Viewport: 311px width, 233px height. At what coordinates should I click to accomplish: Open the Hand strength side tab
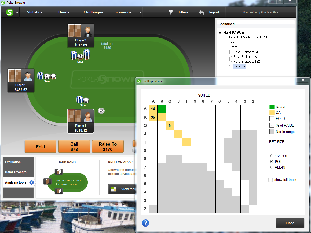pyautogui.click(x=18, y=172)
